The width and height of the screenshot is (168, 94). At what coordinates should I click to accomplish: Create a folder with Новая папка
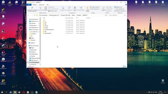coord(87,9)
